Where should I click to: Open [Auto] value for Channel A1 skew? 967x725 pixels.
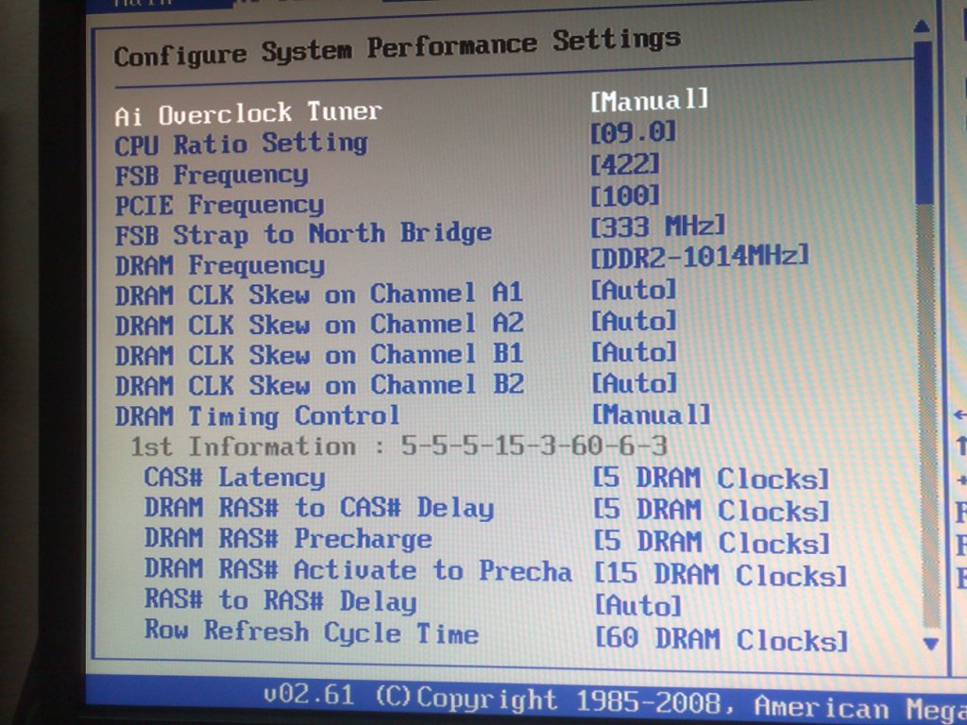(634, 289)
